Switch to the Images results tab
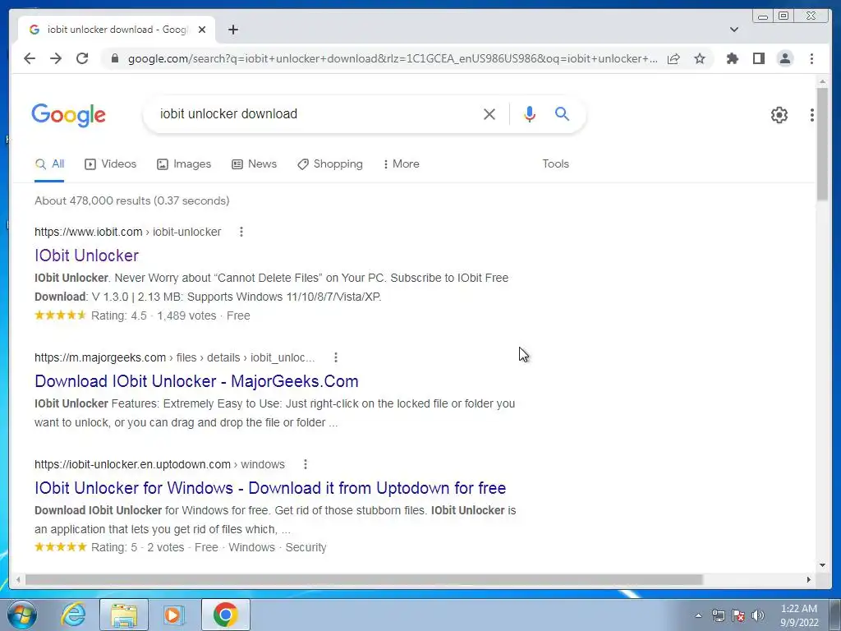 pos(184,164)
